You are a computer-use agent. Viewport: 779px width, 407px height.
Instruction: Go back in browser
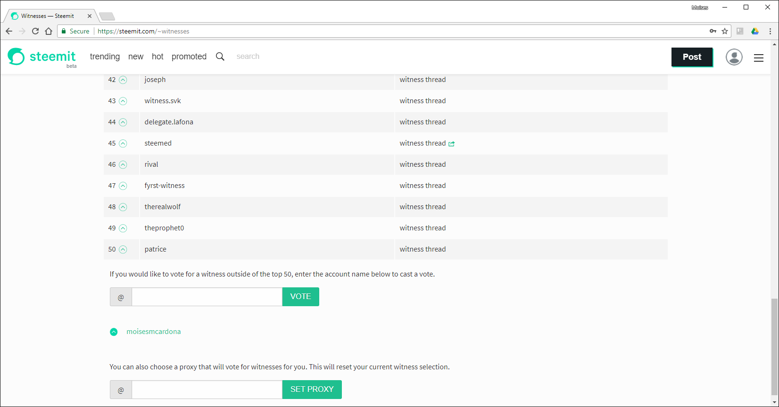pos(9,31)
